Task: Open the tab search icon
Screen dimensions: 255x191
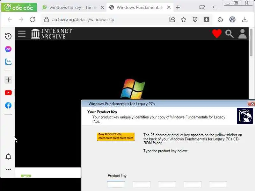Action: 202,7
